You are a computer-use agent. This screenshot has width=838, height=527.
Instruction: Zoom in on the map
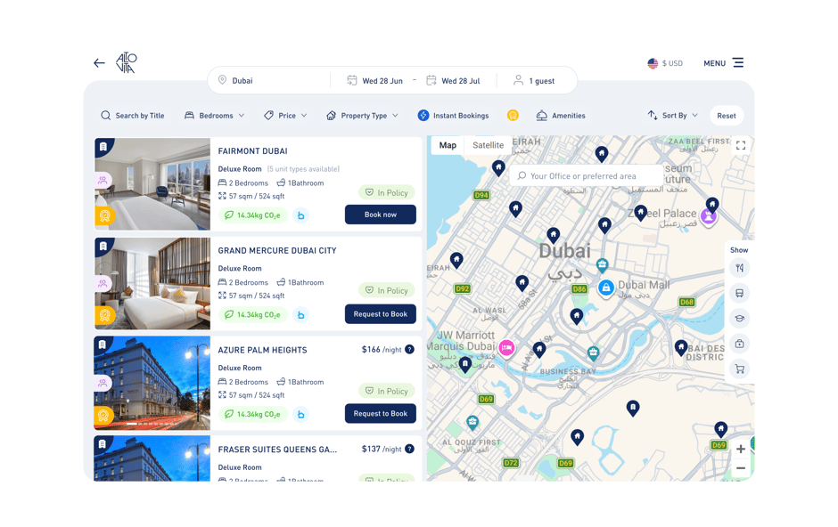740,450
